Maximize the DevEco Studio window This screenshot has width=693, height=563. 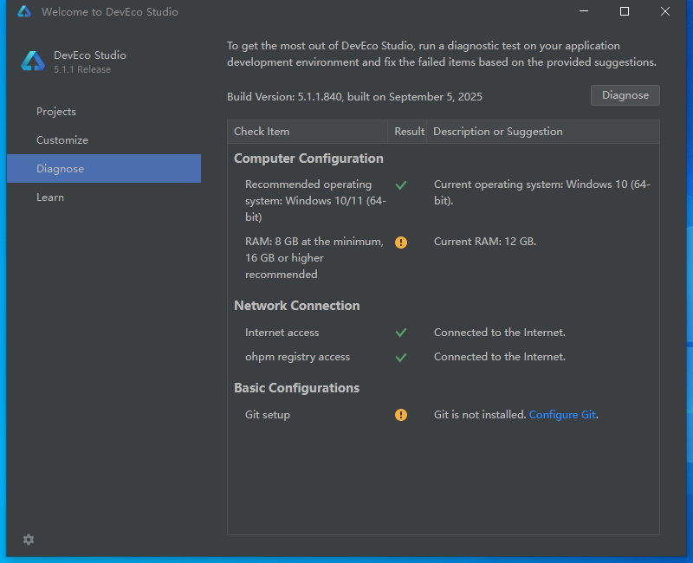coord(625,11)
